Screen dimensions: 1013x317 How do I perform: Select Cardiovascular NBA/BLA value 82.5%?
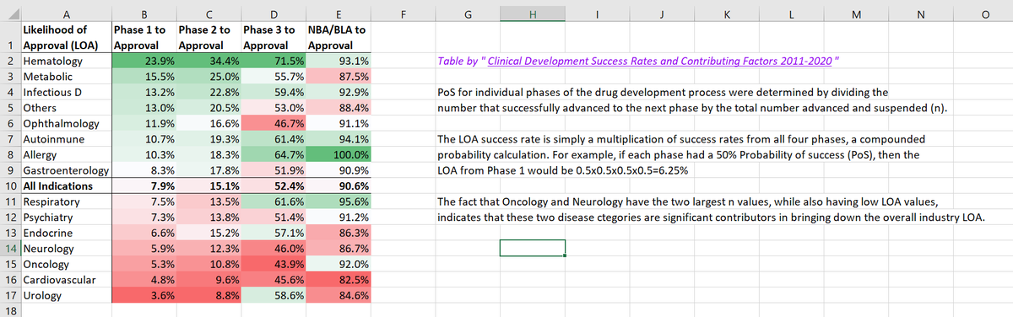(x=339, y=280)
